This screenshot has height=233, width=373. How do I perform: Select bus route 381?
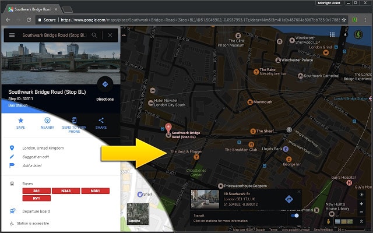tap(36, 191)
